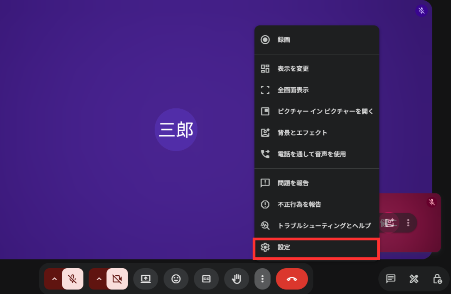Viewport: 451px width, 294px height.
Task: Choose 問題を報告 menu entry
Action: click(x=317, y=183)
